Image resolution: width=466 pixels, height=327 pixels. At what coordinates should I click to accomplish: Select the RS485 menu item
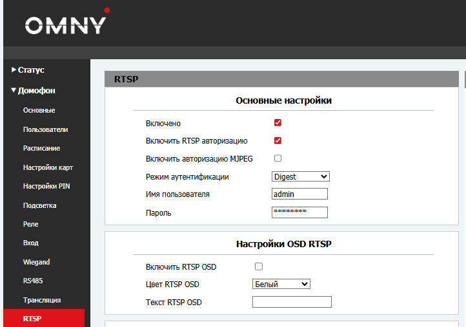[33, 281]
